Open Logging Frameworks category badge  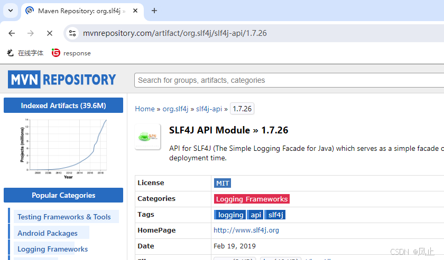252,199
